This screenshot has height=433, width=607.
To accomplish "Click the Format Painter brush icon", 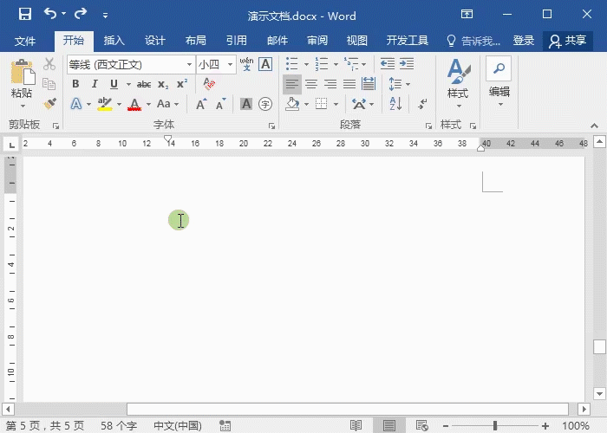I will coord(49,104).
